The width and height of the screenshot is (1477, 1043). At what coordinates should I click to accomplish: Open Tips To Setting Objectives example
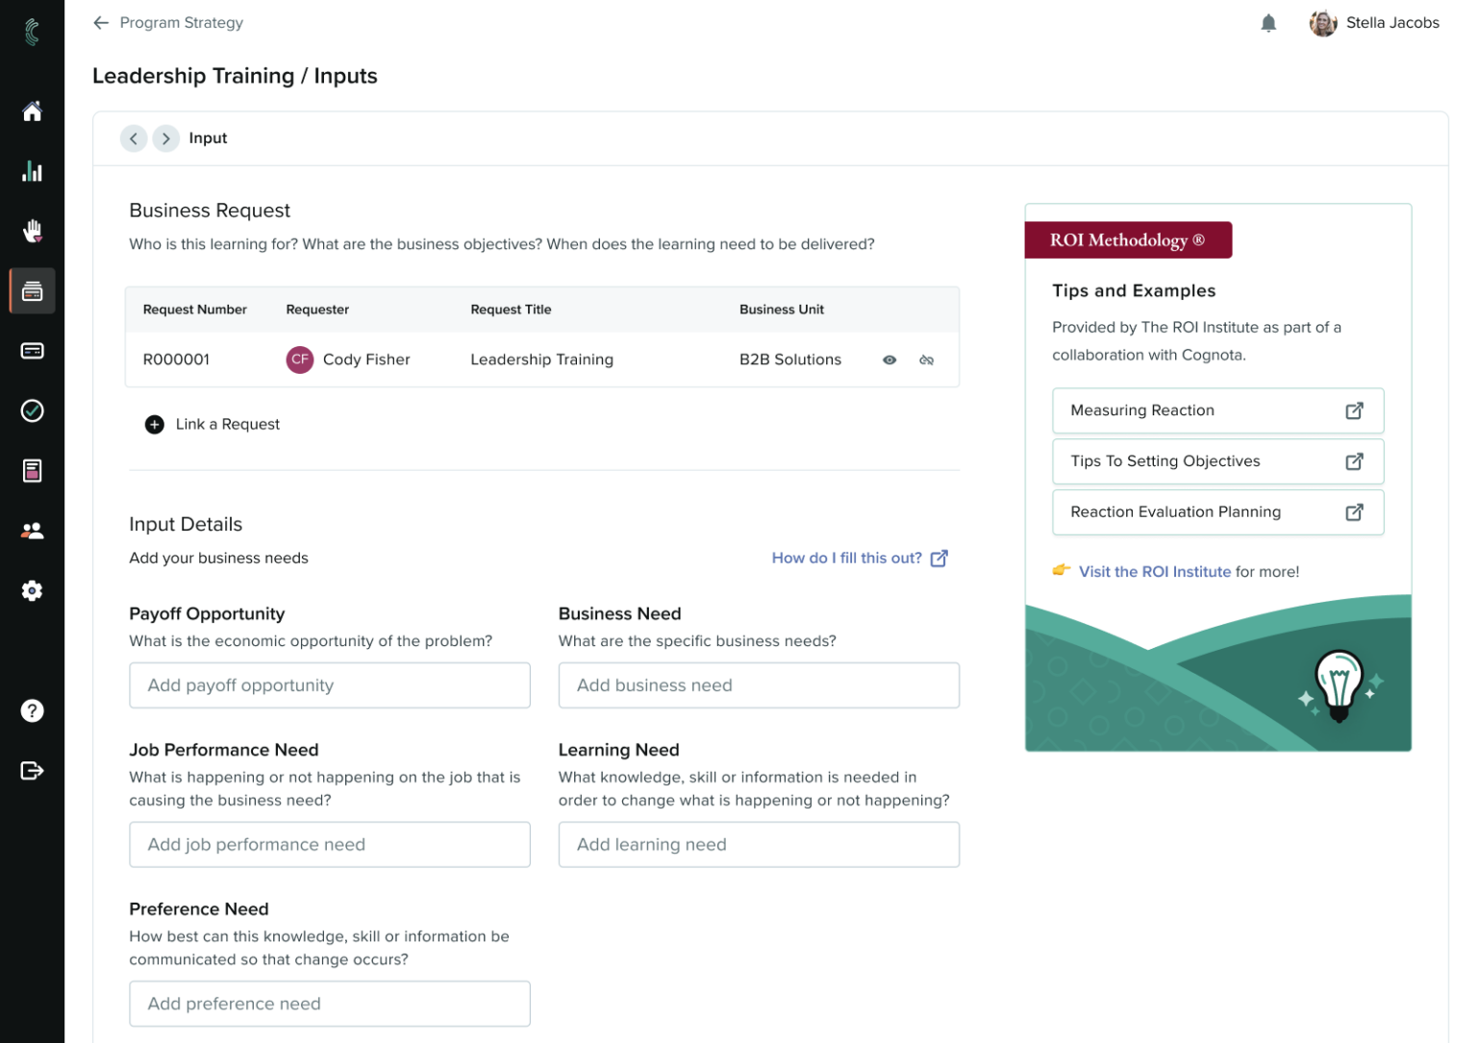pos(1217,461)
